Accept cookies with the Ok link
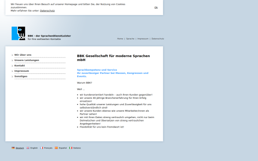 click(x=156, y=7)
